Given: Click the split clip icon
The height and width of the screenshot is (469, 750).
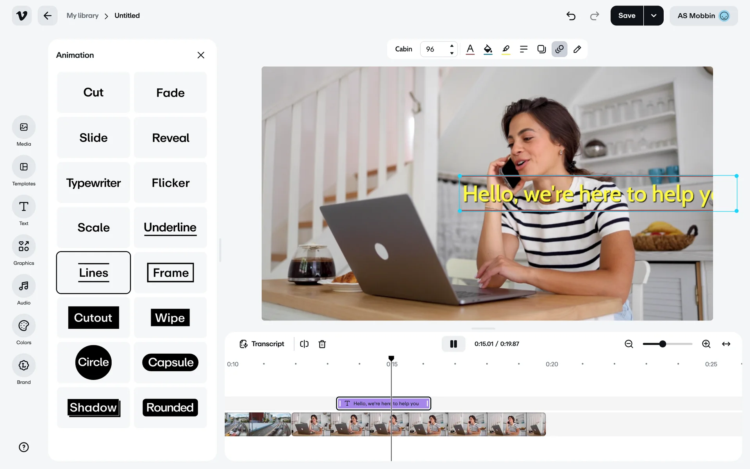Looking at the screenshot, I should tap(304, 344).
